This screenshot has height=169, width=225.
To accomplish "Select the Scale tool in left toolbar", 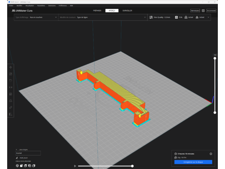I will point(11,74).
